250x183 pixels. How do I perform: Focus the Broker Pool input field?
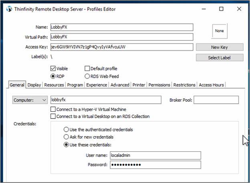pyautogui.click(x=216, y=100)
